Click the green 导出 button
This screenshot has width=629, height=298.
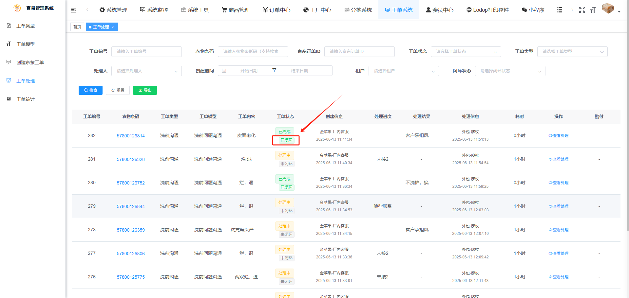pyautogui.click(x=145, y=90)
